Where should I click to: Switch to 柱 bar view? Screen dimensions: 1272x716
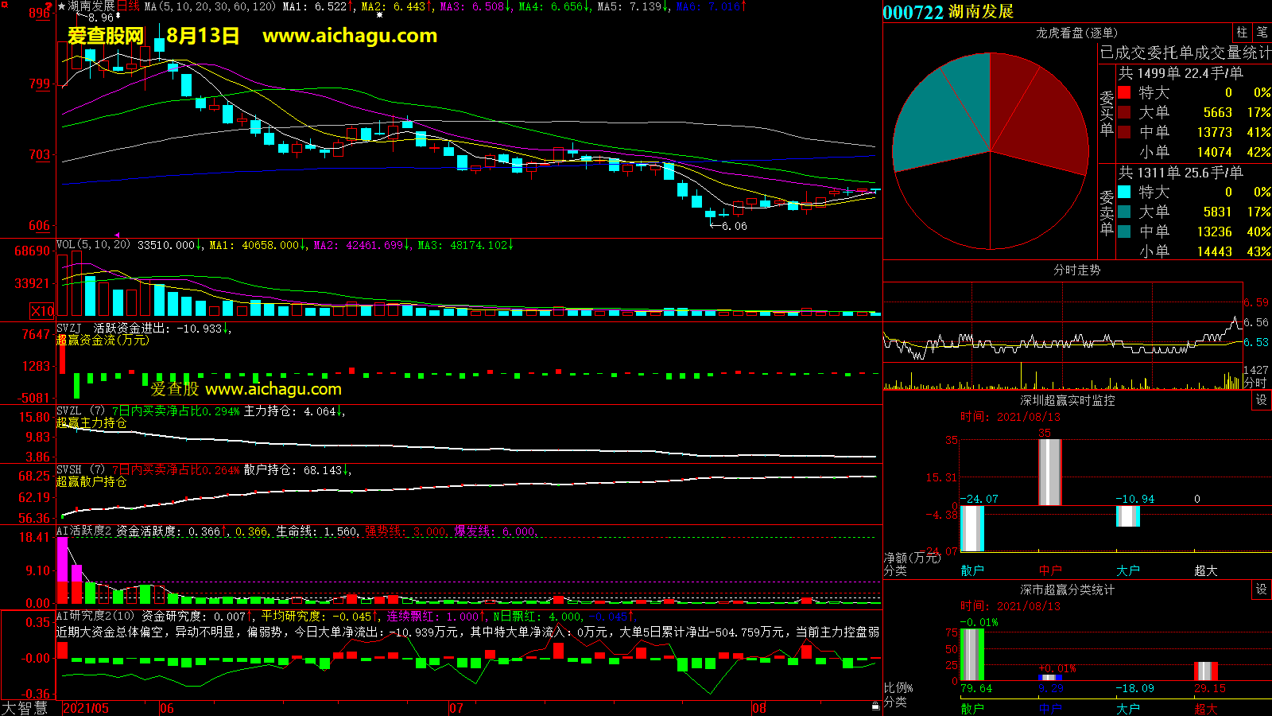tap(1242, 33)
